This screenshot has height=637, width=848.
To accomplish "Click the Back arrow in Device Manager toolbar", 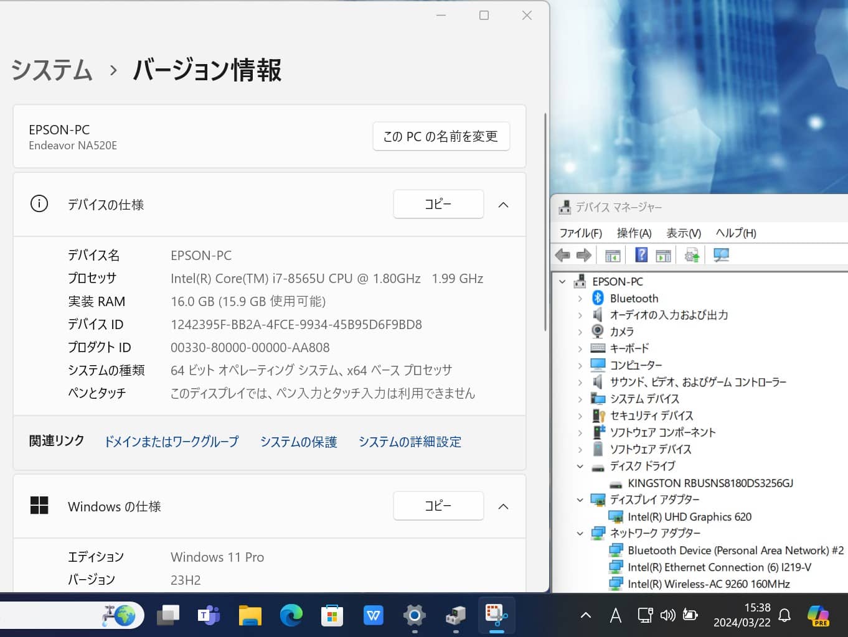I will click(562, 255).
